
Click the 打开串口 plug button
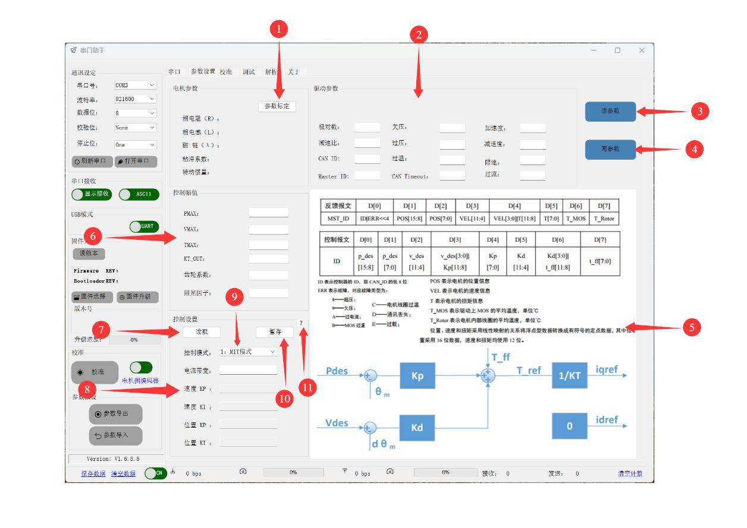[x=136, y=161]
